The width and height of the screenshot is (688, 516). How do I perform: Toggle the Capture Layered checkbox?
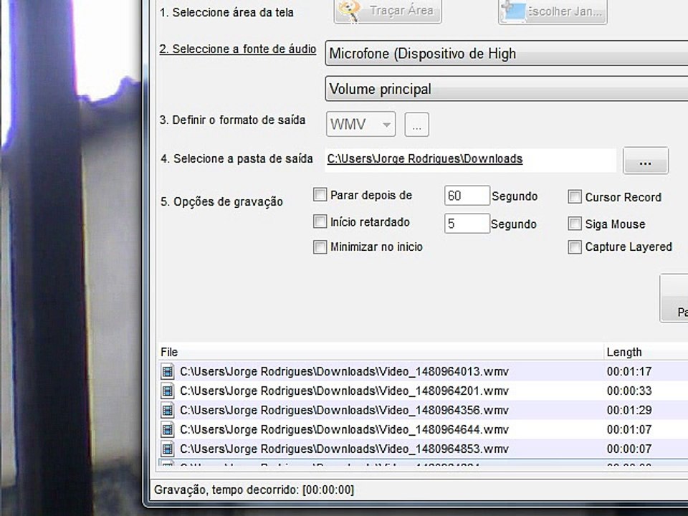point(575,247)
